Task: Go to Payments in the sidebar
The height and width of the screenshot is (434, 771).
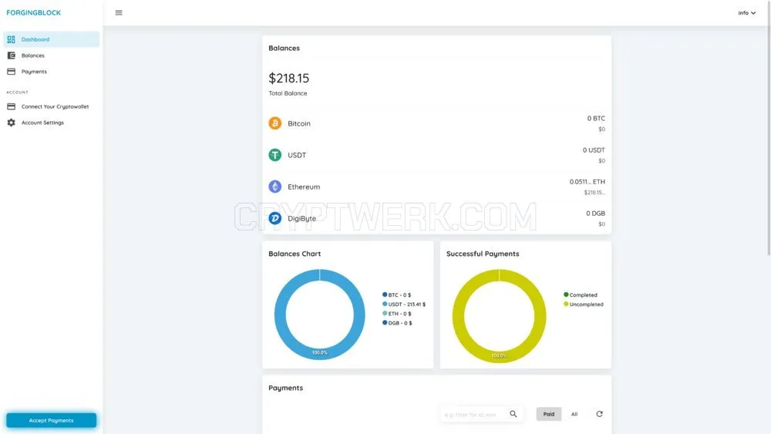Action: click(x=51, y=72)
